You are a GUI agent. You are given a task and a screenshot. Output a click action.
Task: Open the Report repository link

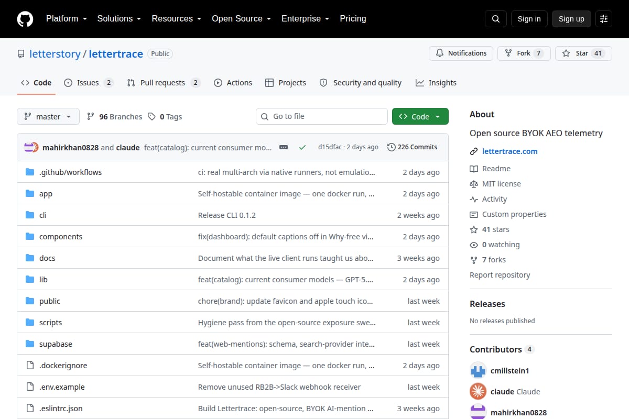500,275
